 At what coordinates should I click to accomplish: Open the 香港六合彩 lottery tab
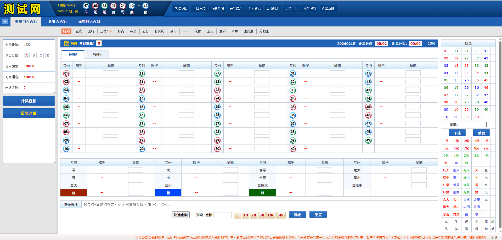click(x=58, y=22)
